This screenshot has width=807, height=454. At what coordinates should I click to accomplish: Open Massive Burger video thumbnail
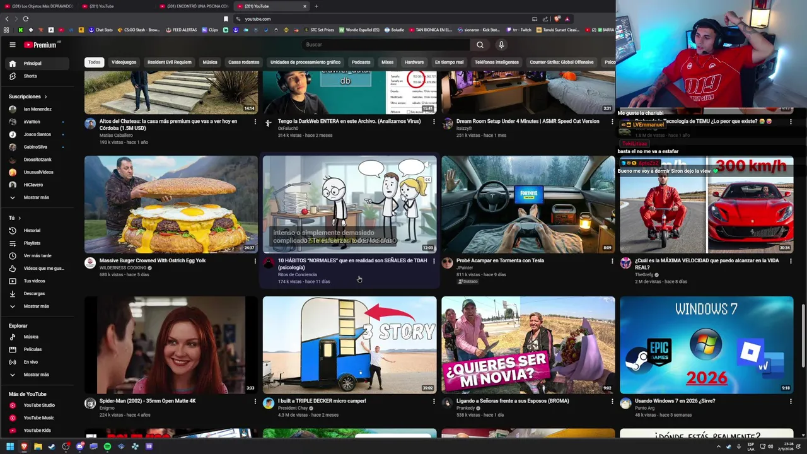click(171, 204)
